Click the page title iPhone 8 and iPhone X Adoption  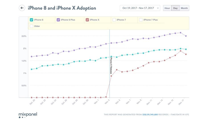pyautogui.click(x=62, y=8)
